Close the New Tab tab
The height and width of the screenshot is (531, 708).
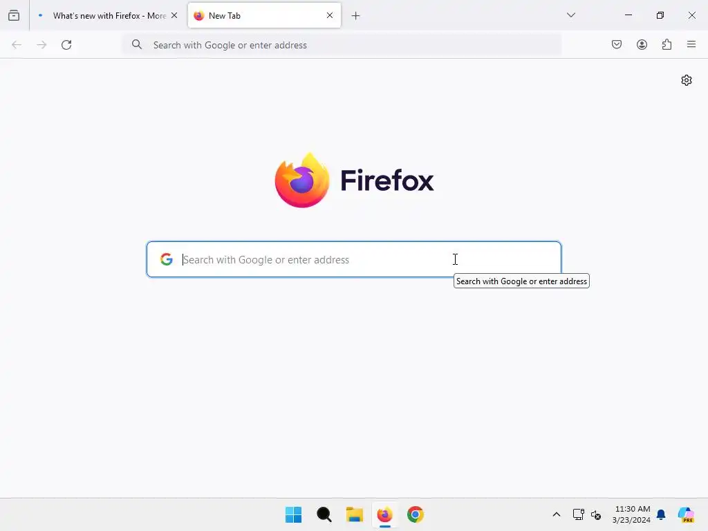[x=330, y=15]
